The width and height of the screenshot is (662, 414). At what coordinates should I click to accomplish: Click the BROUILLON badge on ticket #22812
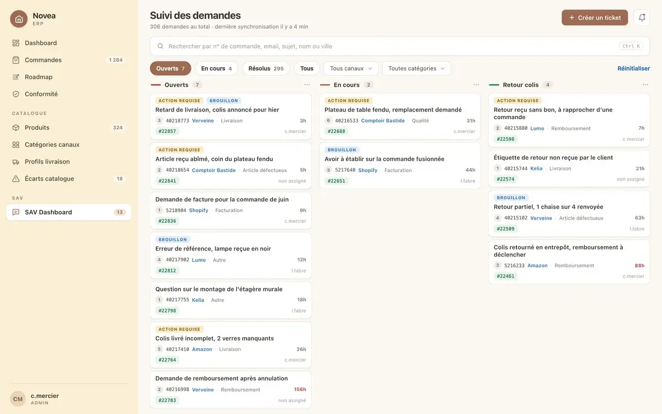tap(173, 240)
